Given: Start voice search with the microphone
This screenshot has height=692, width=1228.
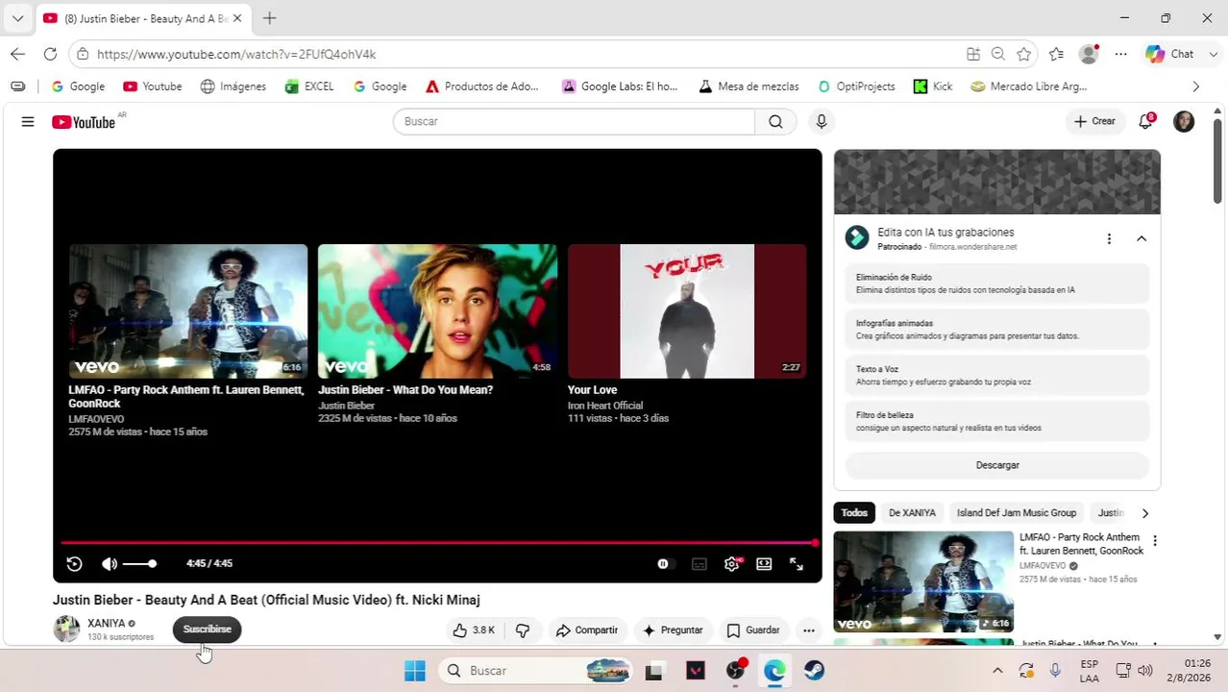Looking at the screenshot, I should pos(821,122).
